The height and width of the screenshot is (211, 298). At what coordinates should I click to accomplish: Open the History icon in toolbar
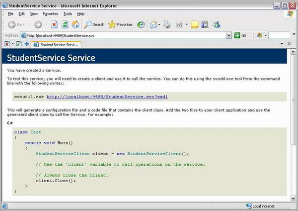pos(141,24)
